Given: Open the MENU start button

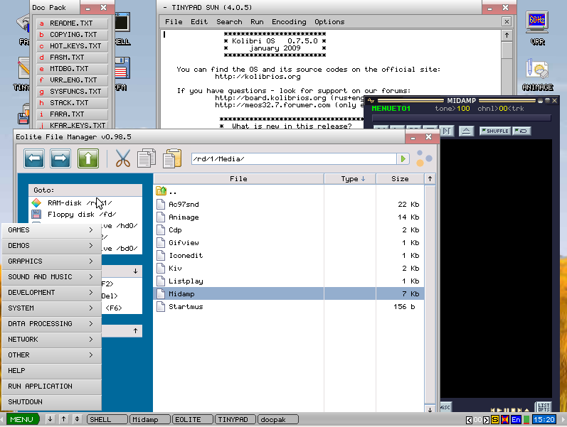Looking at the screenshot, I should pyautogui.click(x=21, y=419).
